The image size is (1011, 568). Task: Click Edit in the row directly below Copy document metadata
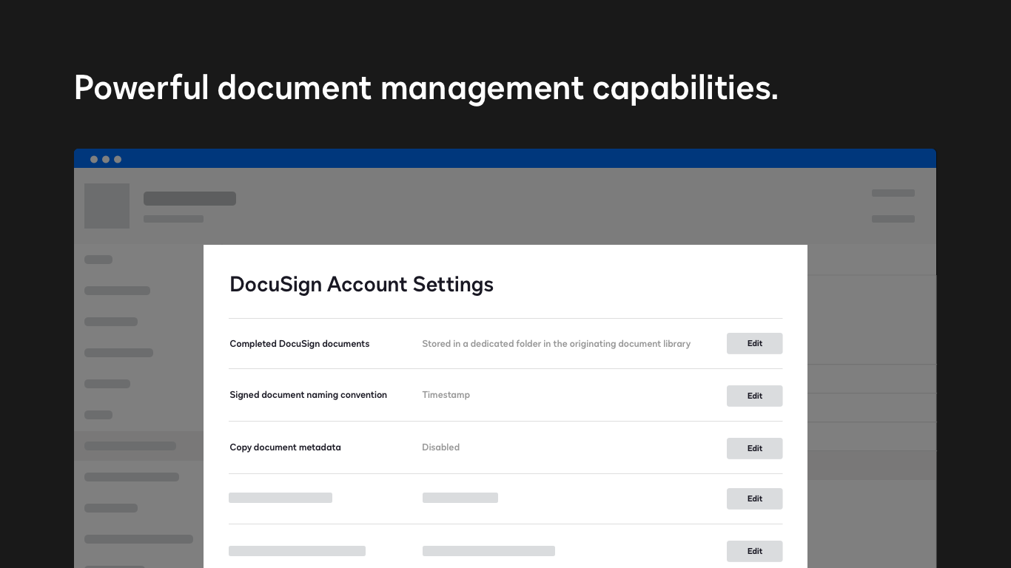pyautogui.click(x=754, y=498)
